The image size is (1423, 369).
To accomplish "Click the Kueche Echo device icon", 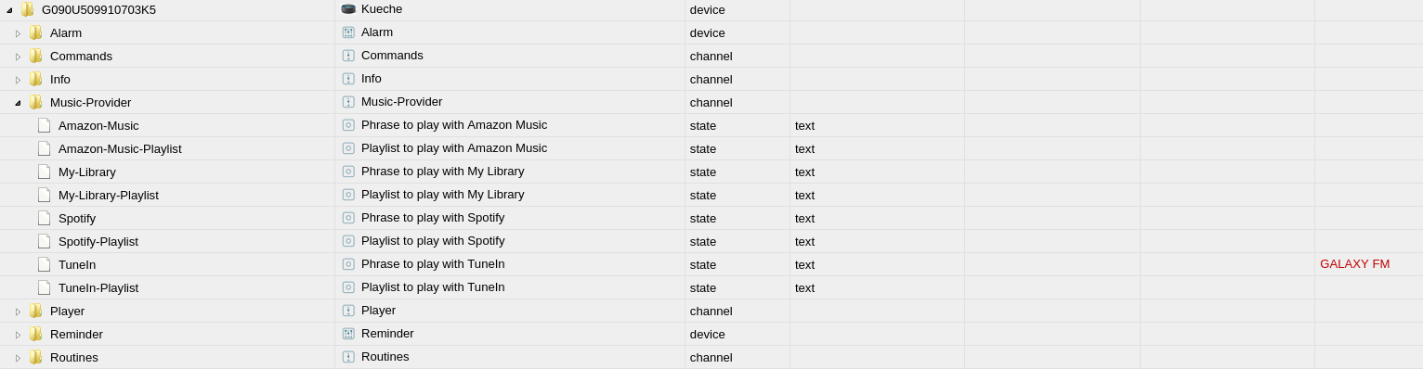I will 348,9.
